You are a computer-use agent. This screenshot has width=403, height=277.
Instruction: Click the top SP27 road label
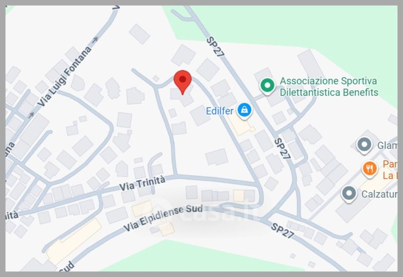[x=216, y=47]
